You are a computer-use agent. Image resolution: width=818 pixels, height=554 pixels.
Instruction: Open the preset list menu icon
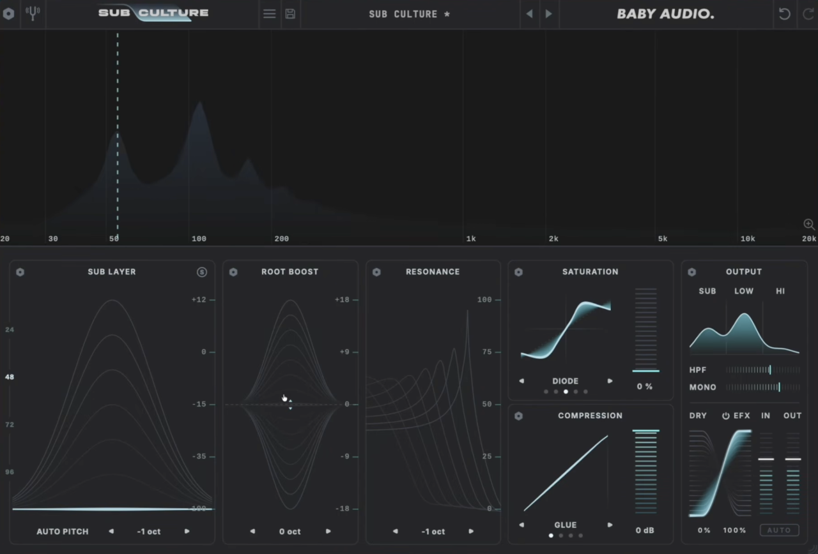pos(270,14)
